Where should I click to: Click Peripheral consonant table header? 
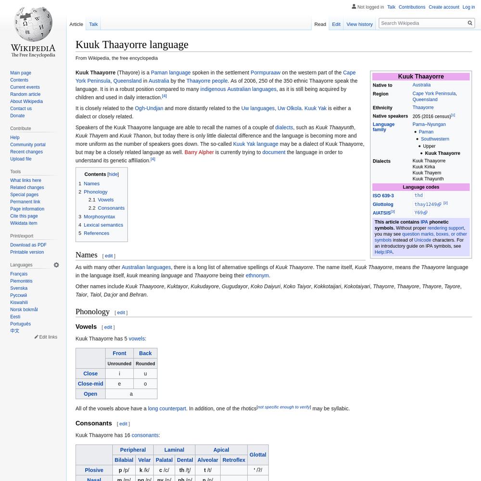point(133,450)
